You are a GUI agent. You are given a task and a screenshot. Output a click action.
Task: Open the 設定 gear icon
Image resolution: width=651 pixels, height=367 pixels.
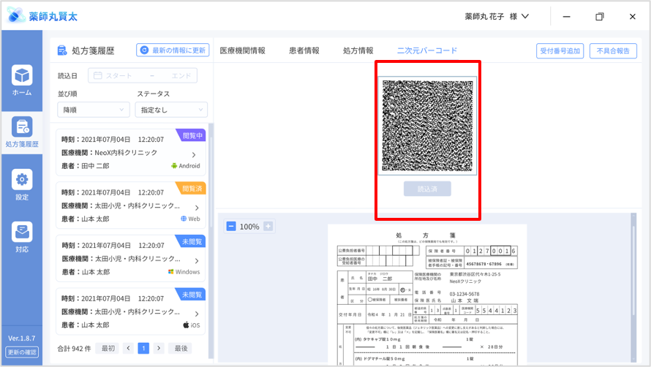pos(22,179)
